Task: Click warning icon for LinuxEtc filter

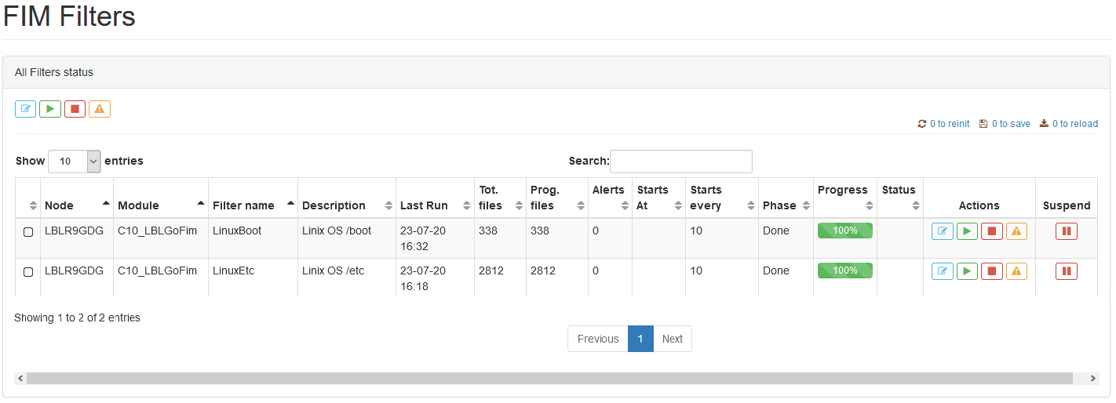Action: click(x=1016, y=271)
